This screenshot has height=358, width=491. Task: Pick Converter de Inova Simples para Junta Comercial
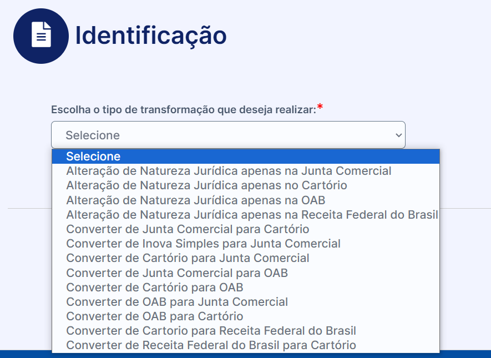(246, 244)
